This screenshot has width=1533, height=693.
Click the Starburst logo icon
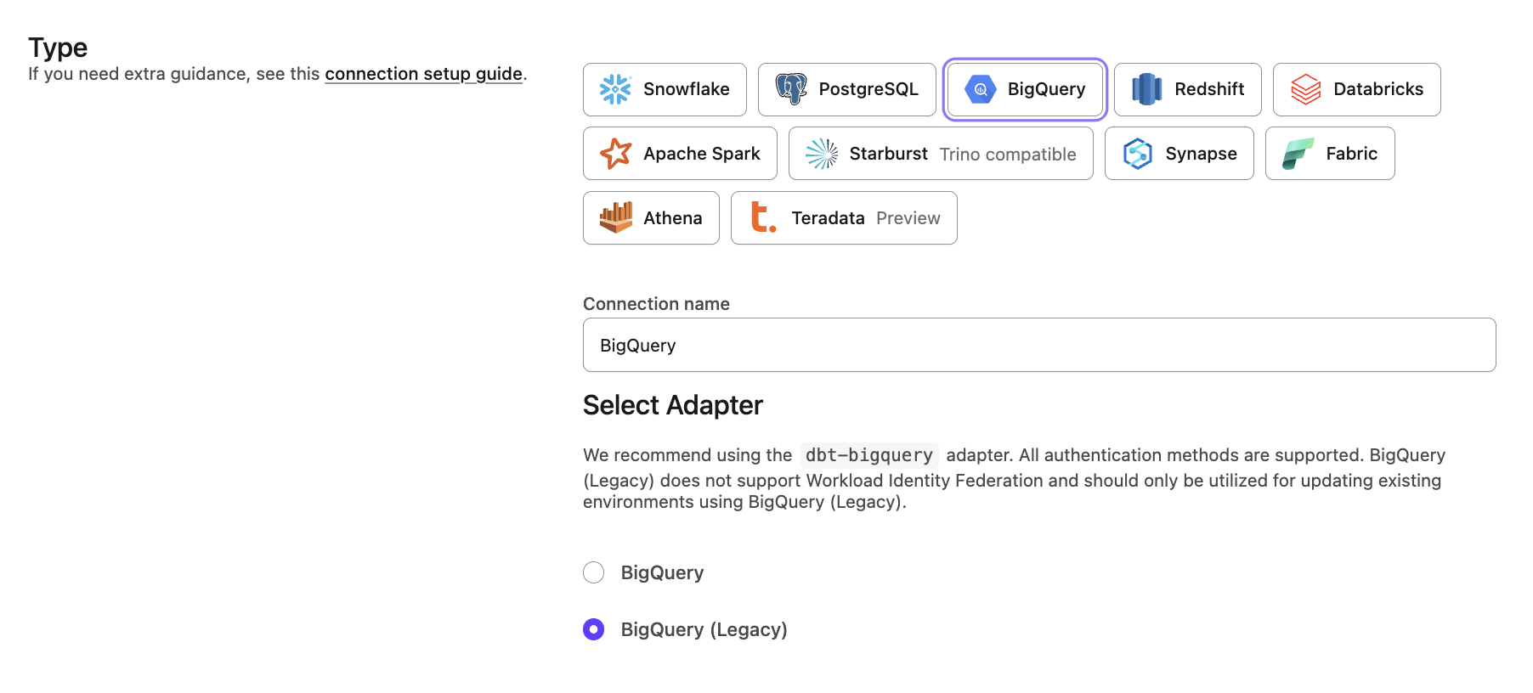823,153
